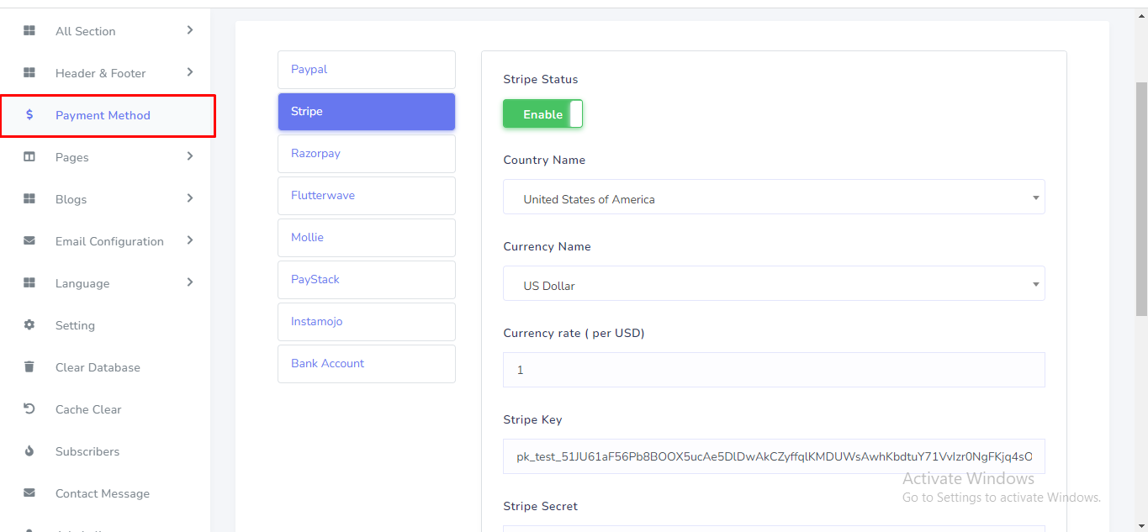The width and height of the screenshot is (1148, 532).
Task: Open the Blogs sidebar menu
Action: (71, 199)
